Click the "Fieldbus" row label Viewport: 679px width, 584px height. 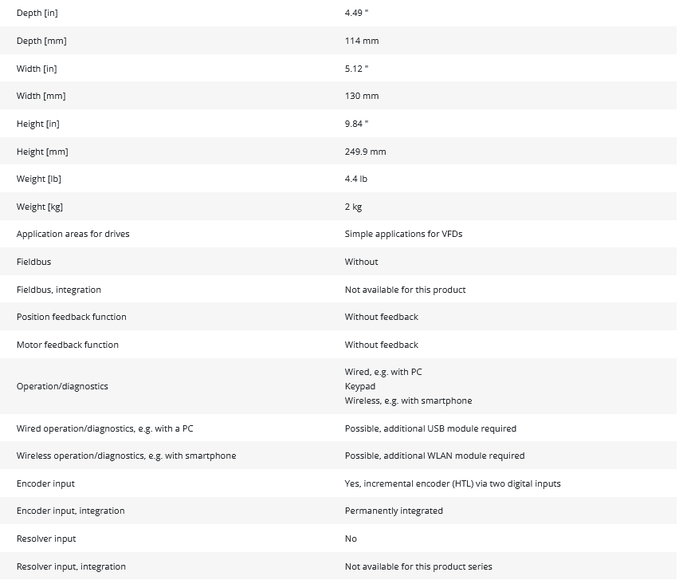[33, 262]
